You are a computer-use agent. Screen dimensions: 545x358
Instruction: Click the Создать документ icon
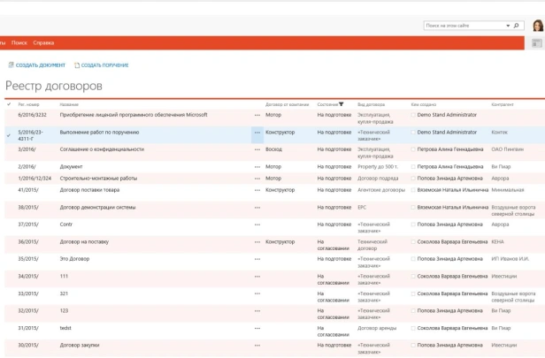pyautogui.click(x=12, y=65)
